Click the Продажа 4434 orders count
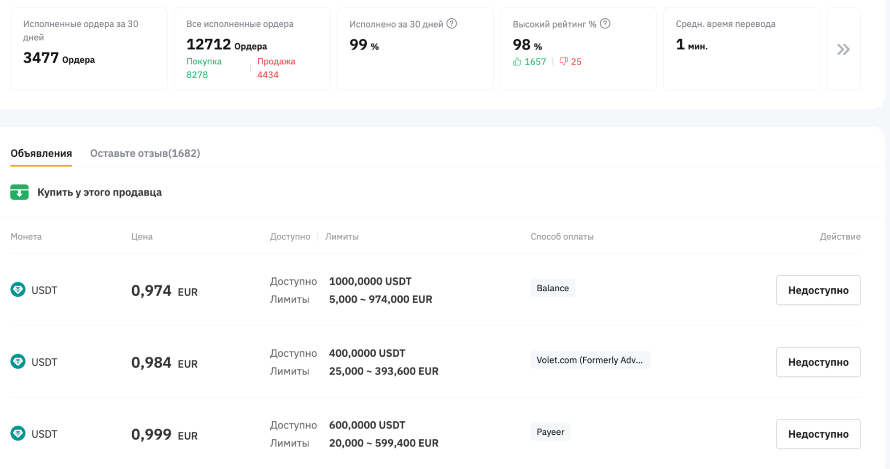 (x=276, y=68)
